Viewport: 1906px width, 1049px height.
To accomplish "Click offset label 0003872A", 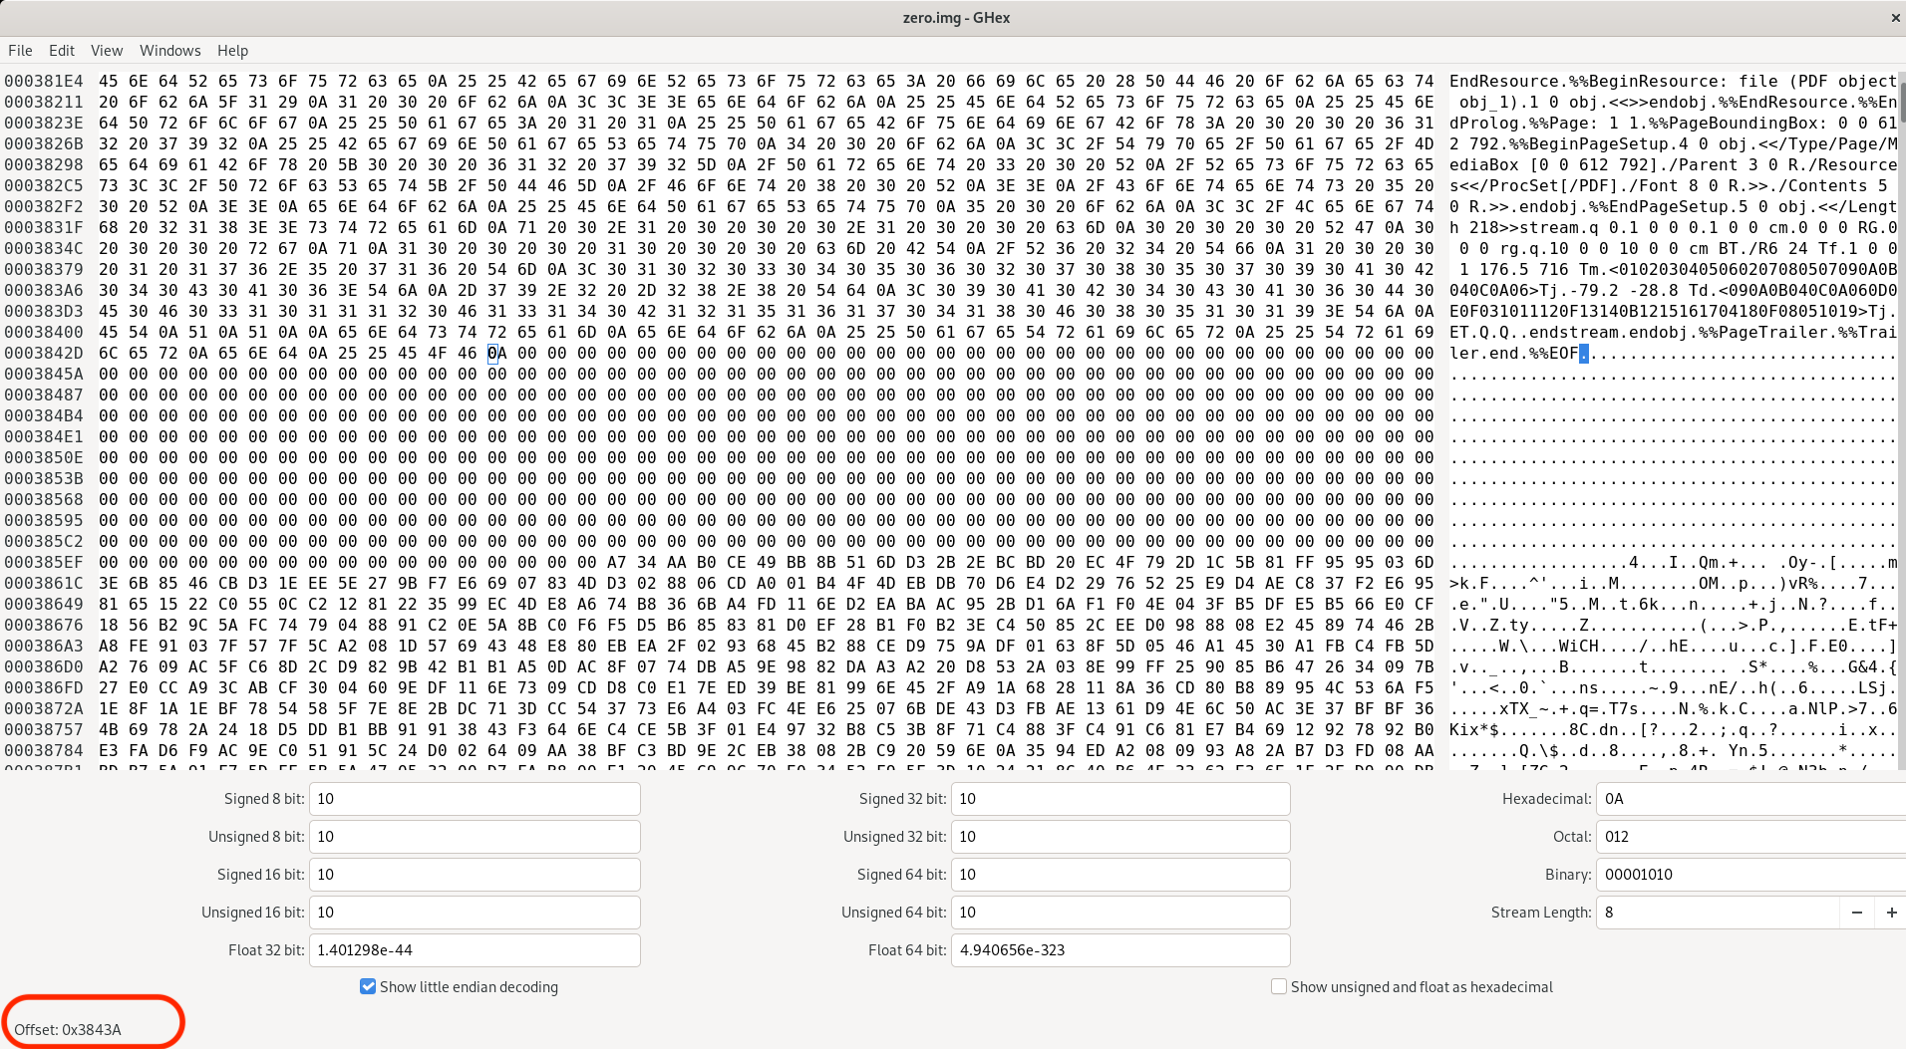I will click(44, 709).
